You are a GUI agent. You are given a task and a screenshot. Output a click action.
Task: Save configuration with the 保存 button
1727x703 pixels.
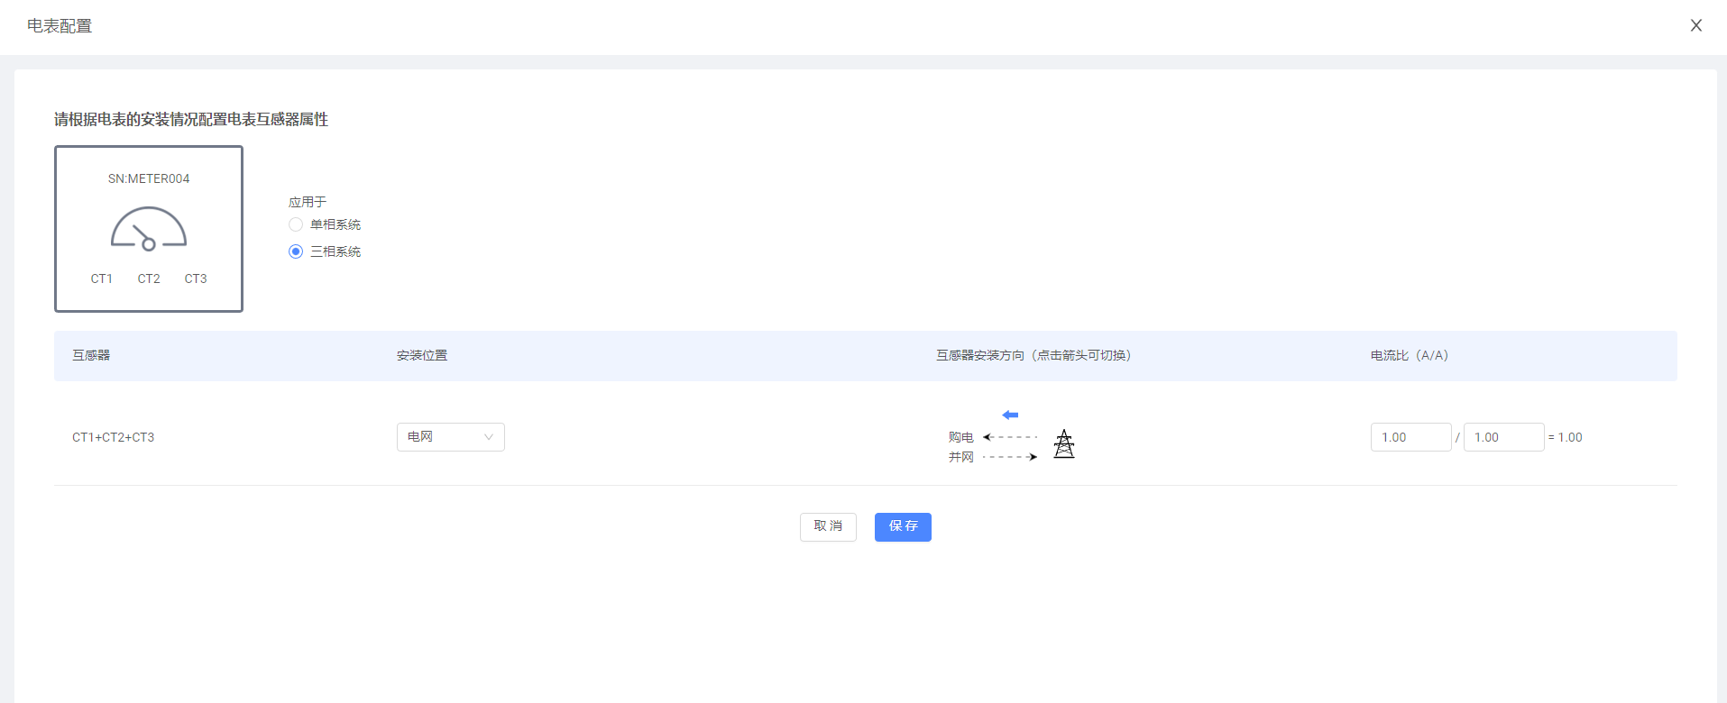click(x=903, y=526)
